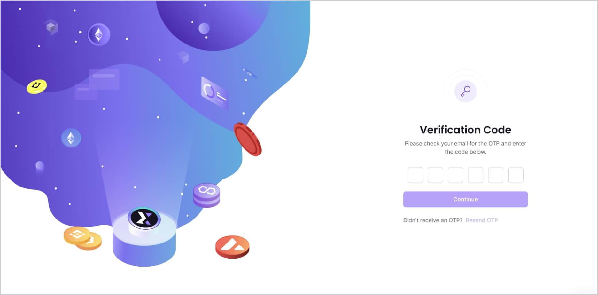Screen dimensions: 598x295
Task: Click the red Avalanche coin
Action: point(232,247)
